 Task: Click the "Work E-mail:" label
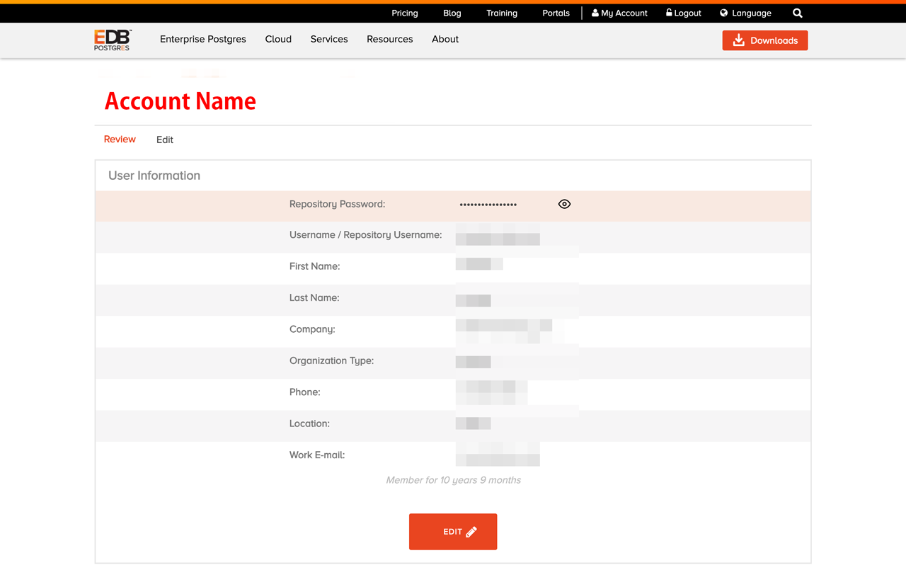coord(317,455)
